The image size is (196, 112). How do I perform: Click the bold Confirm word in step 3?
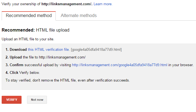(x=17, y=65)
